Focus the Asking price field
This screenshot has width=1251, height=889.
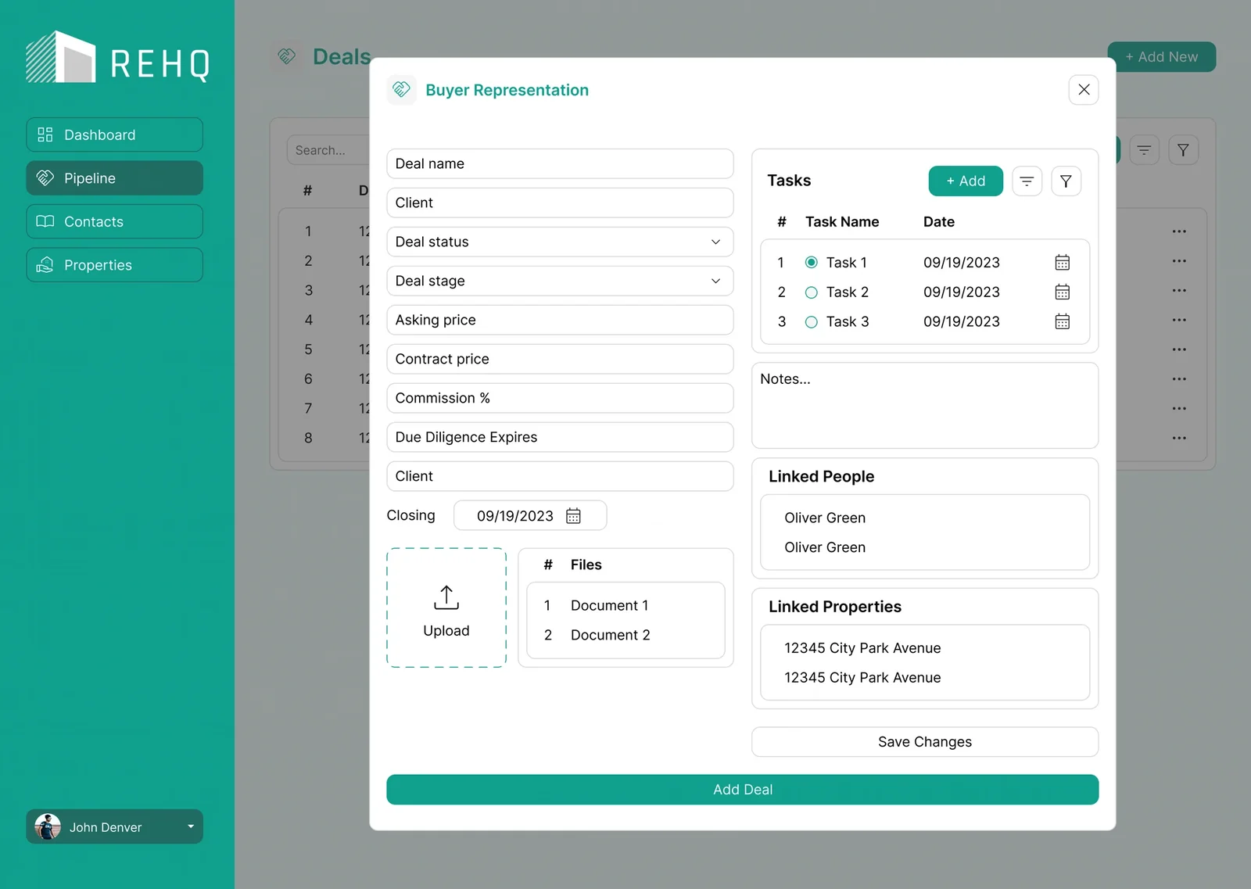(x=560, y=320)
